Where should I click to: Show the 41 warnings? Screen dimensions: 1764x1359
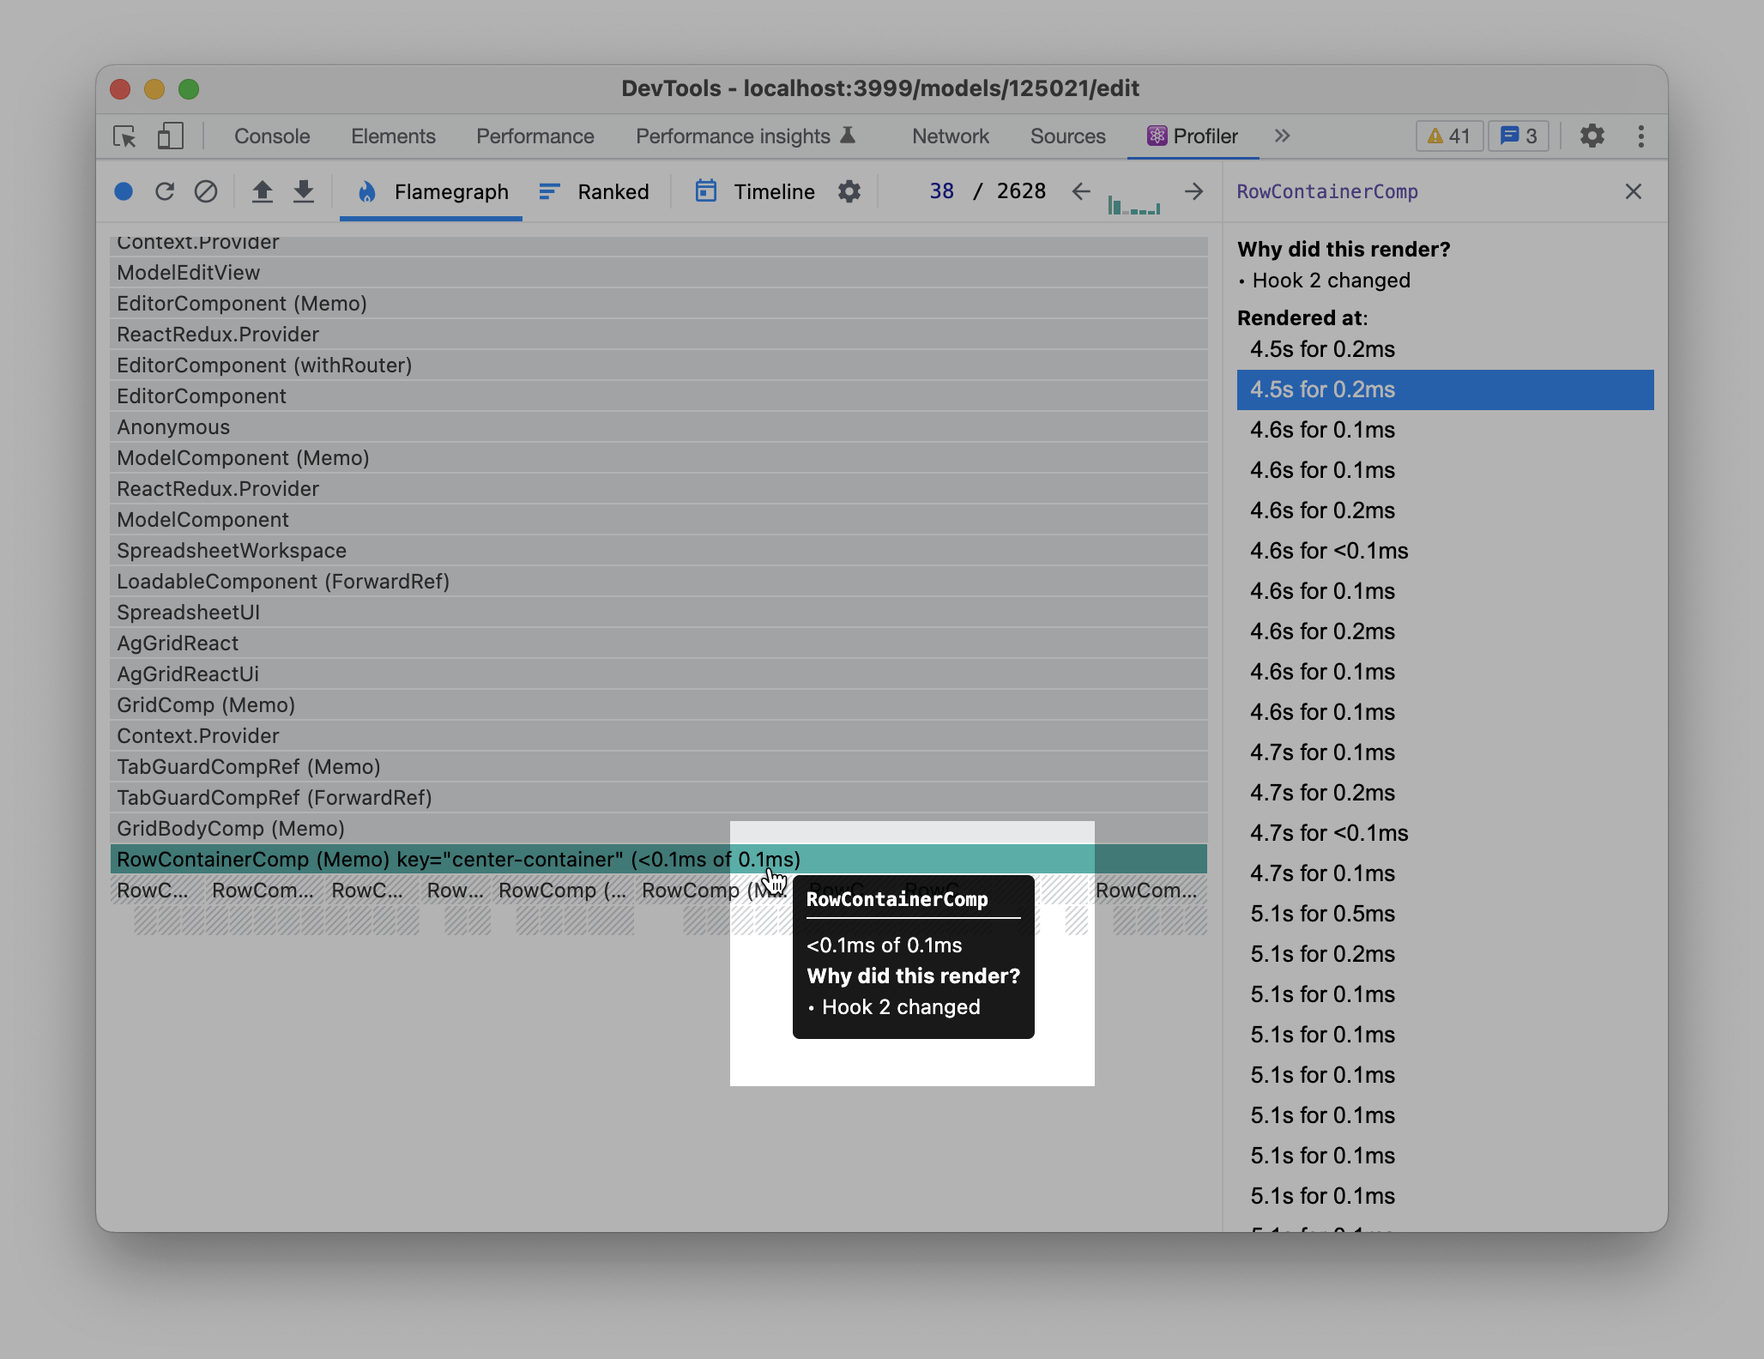tap(1447, 136)
